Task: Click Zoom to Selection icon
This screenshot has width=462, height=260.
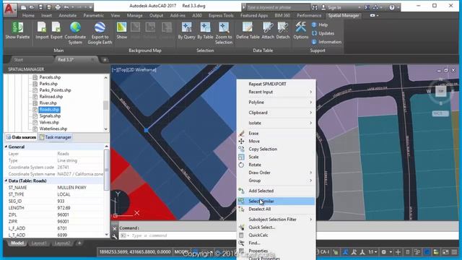Action: (224, 33)
